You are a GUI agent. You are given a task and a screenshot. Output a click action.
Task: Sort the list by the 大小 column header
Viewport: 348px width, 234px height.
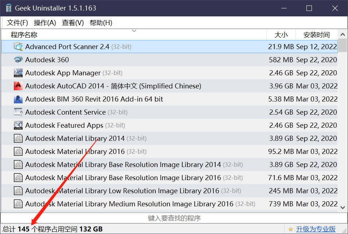point(281,35)
